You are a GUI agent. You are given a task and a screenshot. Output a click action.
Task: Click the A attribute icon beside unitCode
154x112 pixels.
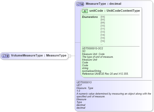[85, 11]
